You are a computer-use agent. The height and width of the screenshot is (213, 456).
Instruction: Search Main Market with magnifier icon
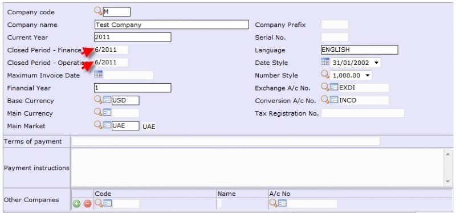point(98,125)
